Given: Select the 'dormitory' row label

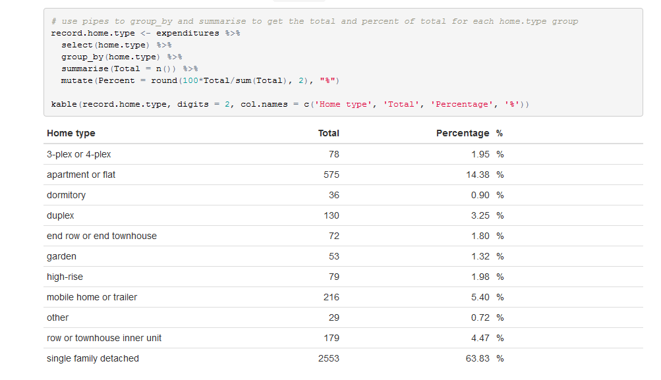Looking at the screenshot, I should click(x=66, y=196).
